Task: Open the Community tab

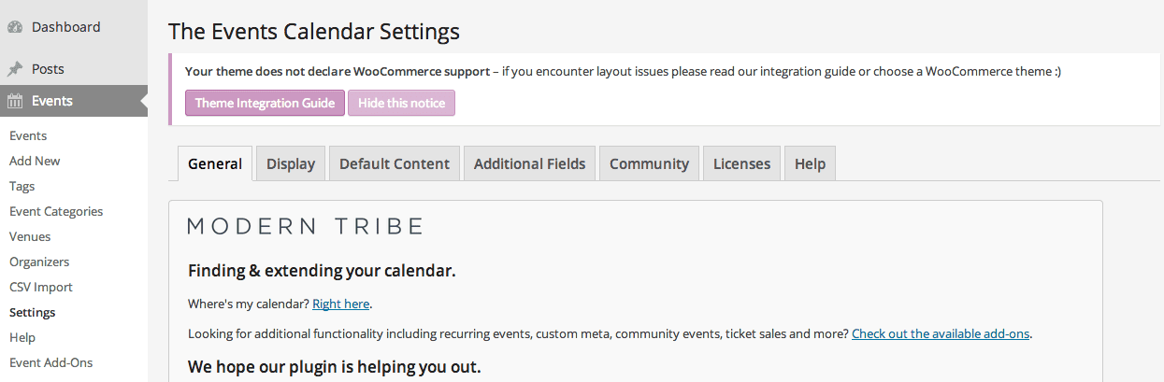Action: coord(649,163)
